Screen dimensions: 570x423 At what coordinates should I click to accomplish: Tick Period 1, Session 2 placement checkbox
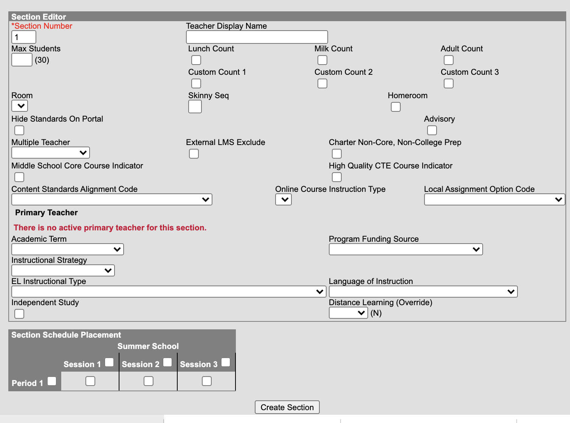pyautogui.click(x=149, y=381)
